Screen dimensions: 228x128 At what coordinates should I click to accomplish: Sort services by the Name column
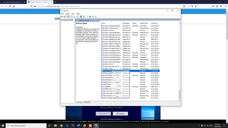coord(111,23)
